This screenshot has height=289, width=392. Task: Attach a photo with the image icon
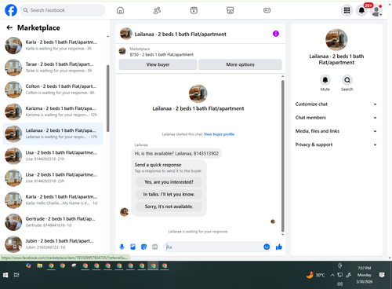pos(132,247)
